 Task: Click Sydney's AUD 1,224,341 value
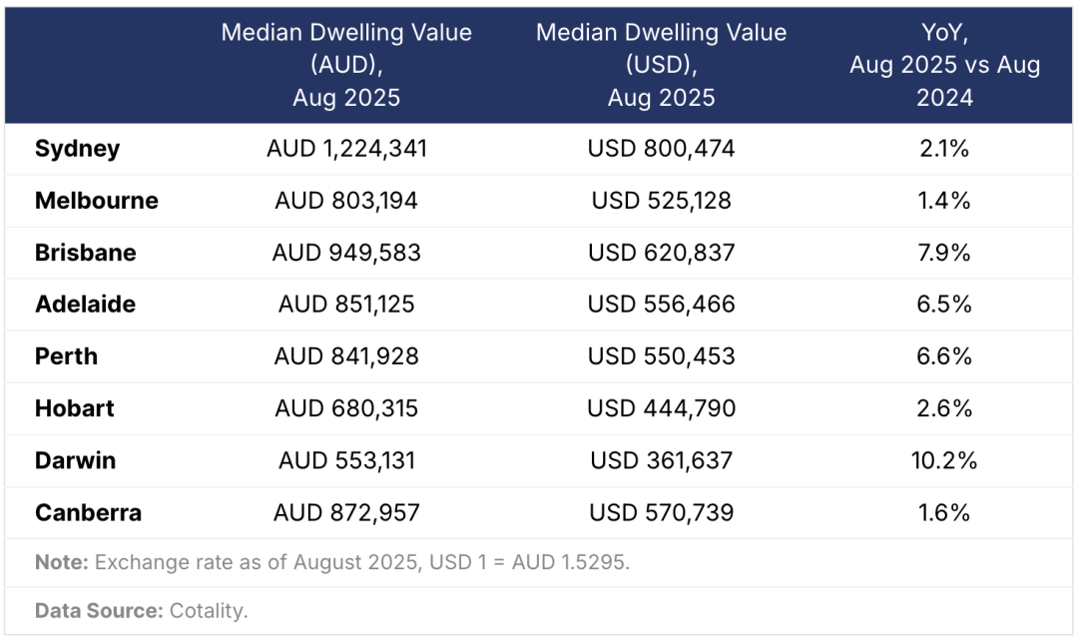[346, 149]
